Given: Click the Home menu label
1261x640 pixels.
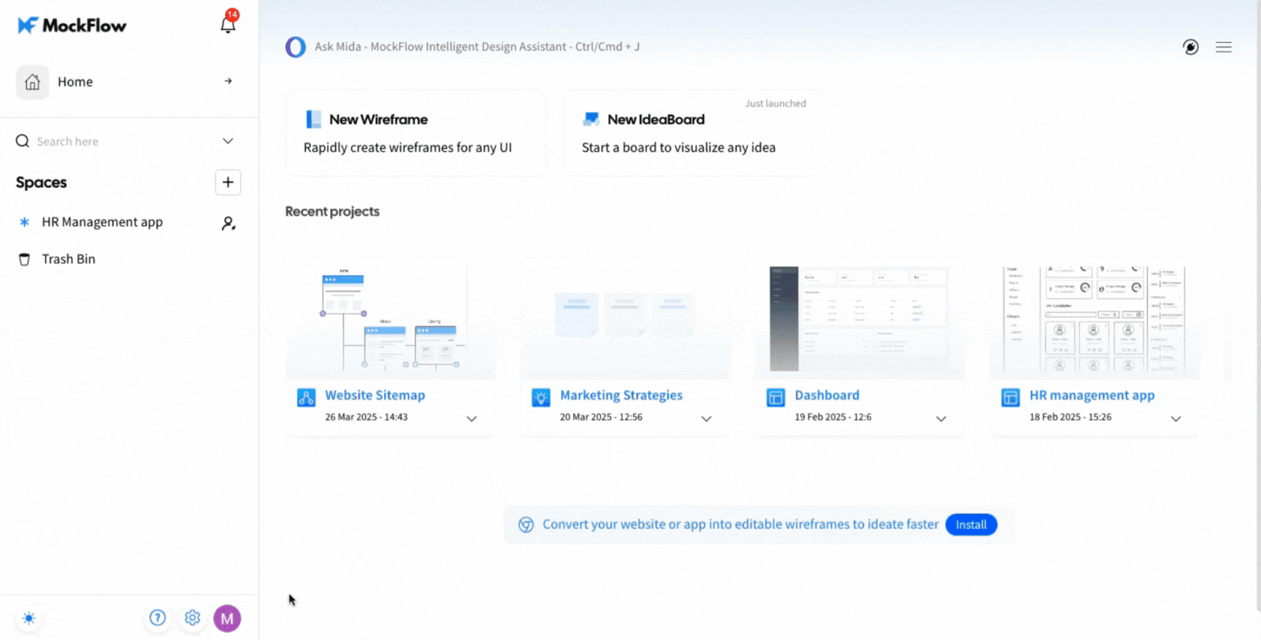Looking at the screenshot, I should pos(75,82).
